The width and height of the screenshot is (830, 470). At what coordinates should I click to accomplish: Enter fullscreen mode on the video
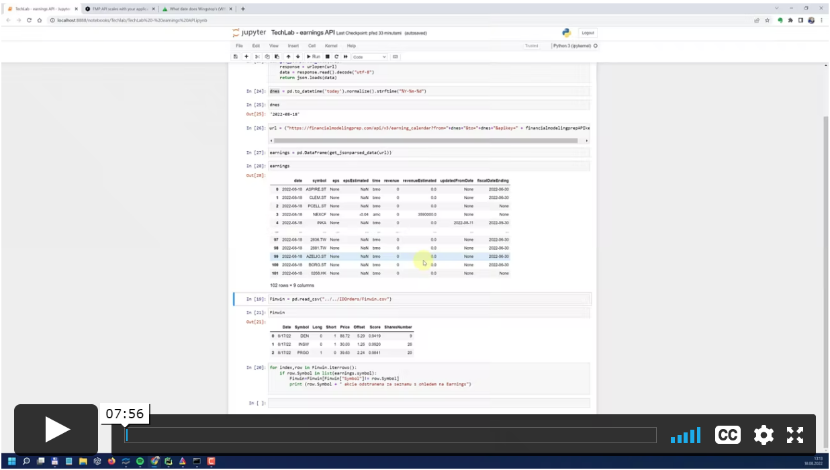[x=795, y=435]
